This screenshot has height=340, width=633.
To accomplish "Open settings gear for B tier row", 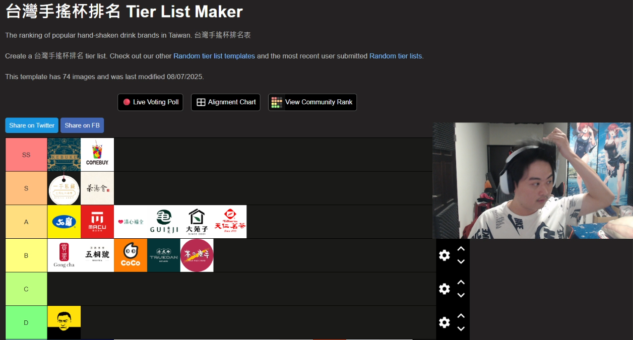I will tap(444, 255).
